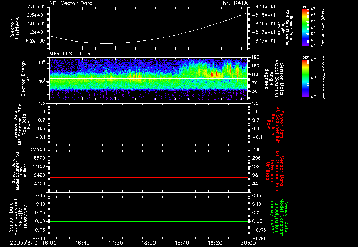Viewport: 358px width, 247px height.
Task: Click the 18:00 time axis label
Action: coord(149,243)
